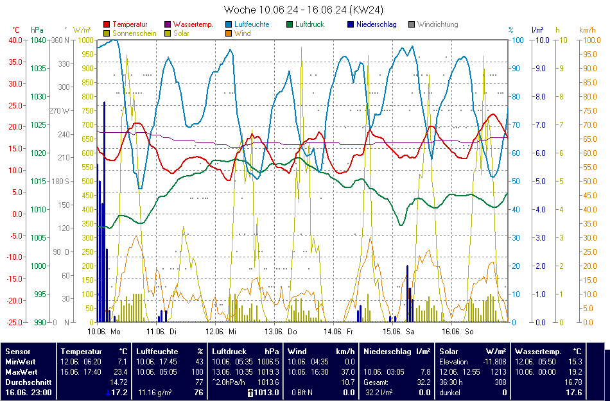The height and width of the screenshot is (401, 610).
Task: Click current water temperature 17.6
Action: pyautogui.click(x=574, y=393)
